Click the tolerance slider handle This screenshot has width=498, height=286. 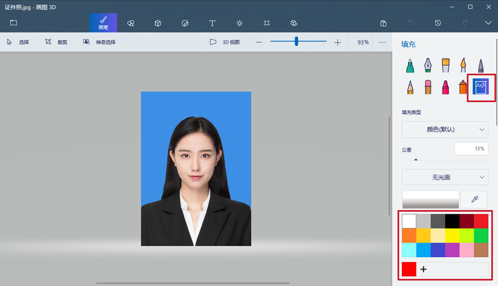point(416,160)
